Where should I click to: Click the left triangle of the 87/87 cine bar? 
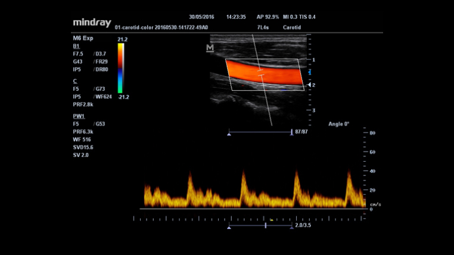pyautogui.click(x=229, y=134)
